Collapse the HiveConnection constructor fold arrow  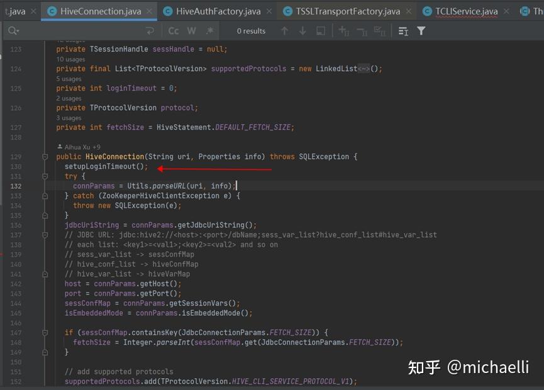pos(44,157)
